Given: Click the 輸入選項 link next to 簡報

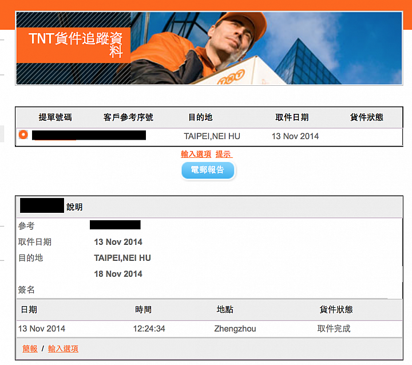Looking at the screenshot, I should point(63,349).
